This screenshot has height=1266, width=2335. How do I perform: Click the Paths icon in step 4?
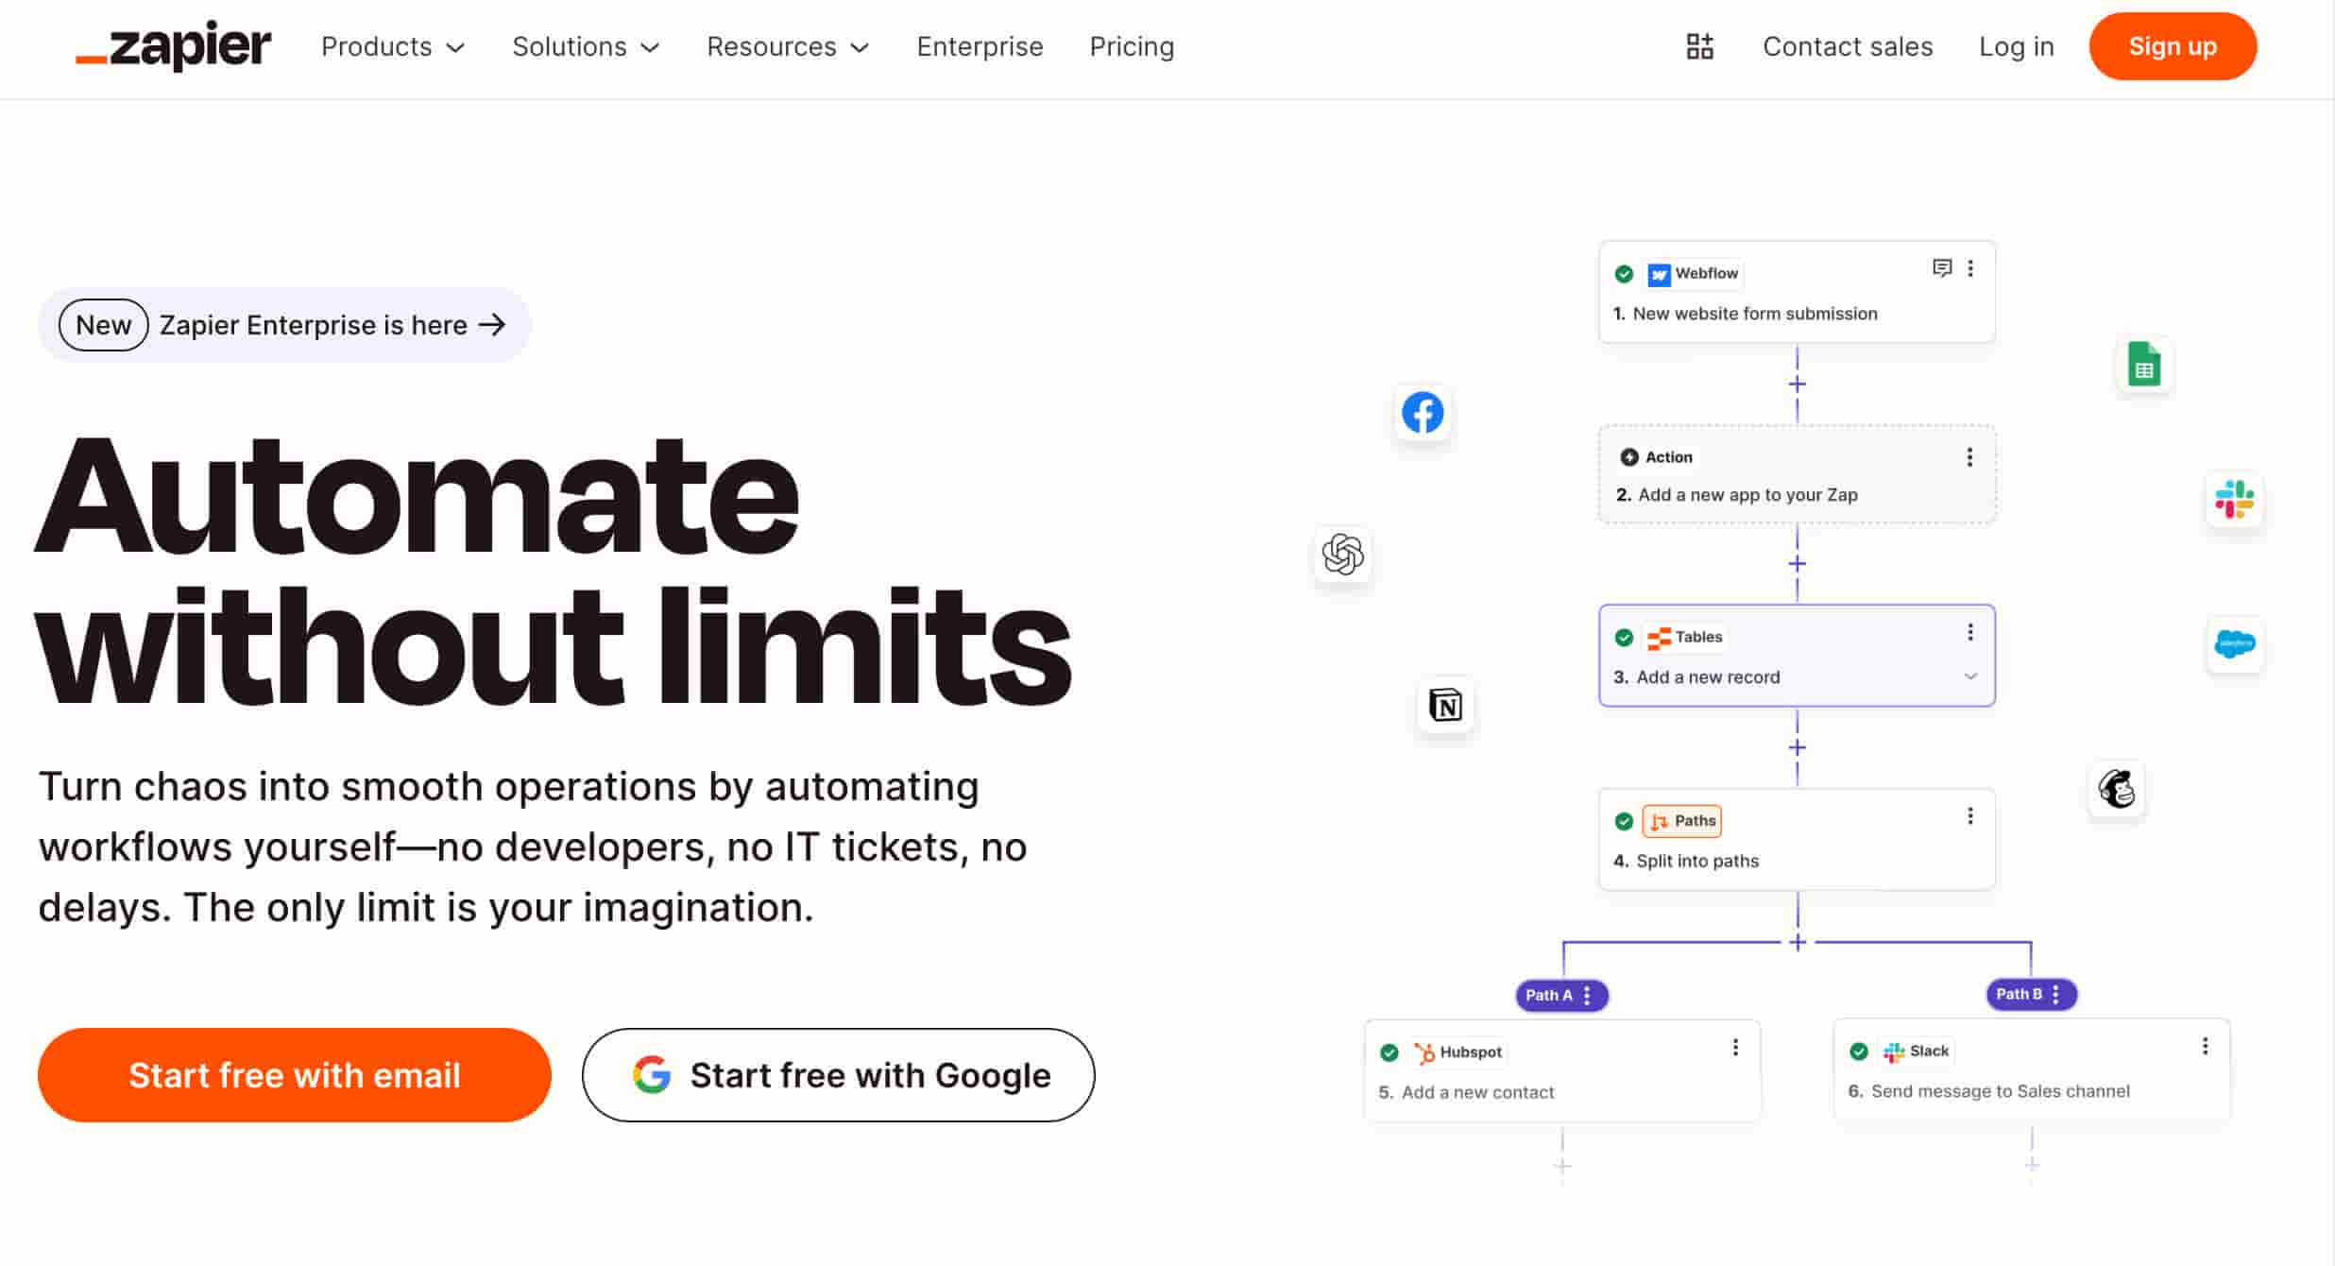click(1660, 821)
